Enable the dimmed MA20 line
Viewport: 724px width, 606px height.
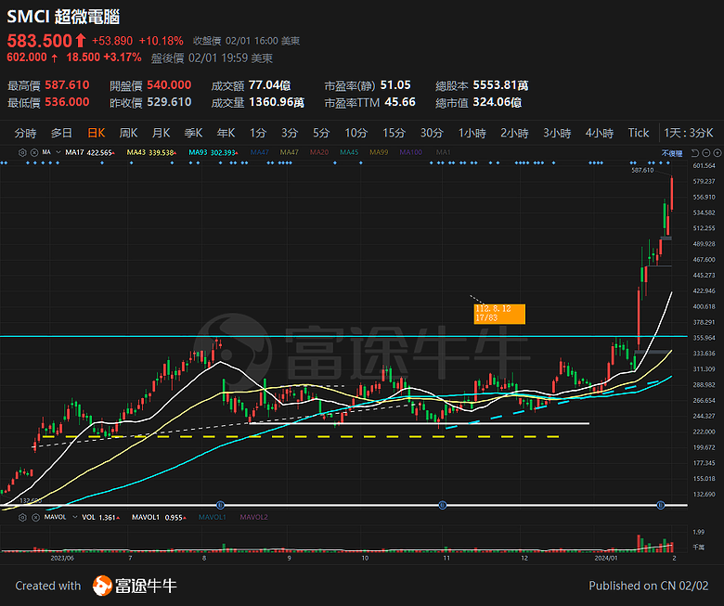319,152
